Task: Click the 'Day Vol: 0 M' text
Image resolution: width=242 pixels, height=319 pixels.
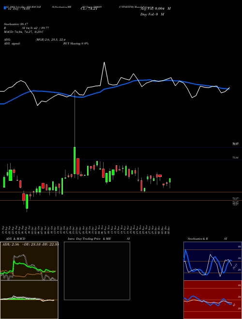Action: point(152,14)
